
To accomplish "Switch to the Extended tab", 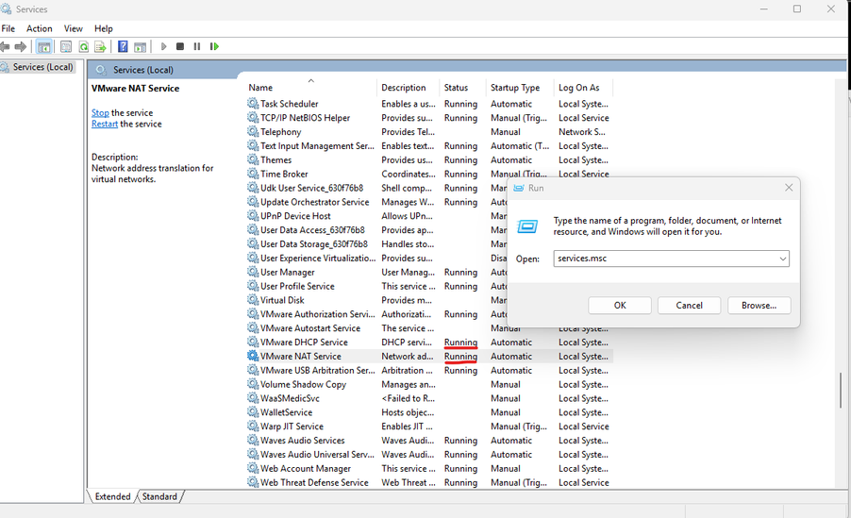I will [x=112, y=496].
